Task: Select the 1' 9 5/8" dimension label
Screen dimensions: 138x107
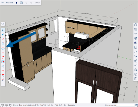Action: [x=50, y=44]
